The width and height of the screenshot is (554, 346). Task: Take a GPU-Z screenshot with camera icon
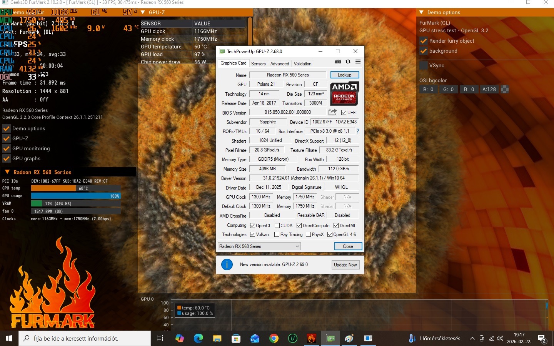(x=338, y=62)
